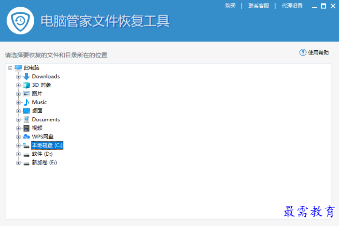Select the WPS网盘 tree label

[x=42, y=137]
